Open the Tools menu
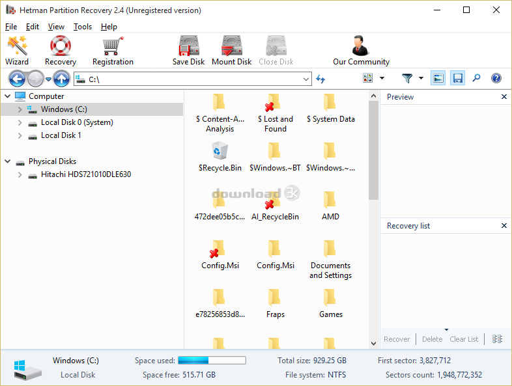 click(83, 27)
